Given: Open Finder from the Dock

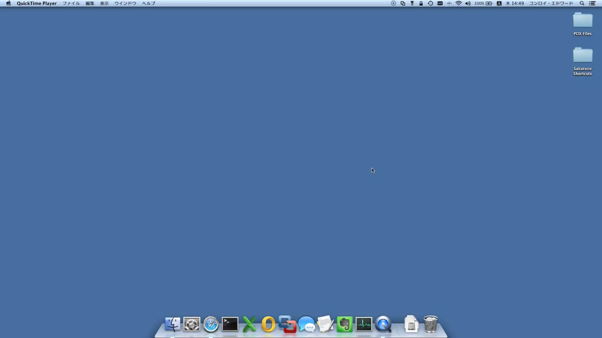Looking at the screenshot, I should pyautogui.click(x=173, y=324).
